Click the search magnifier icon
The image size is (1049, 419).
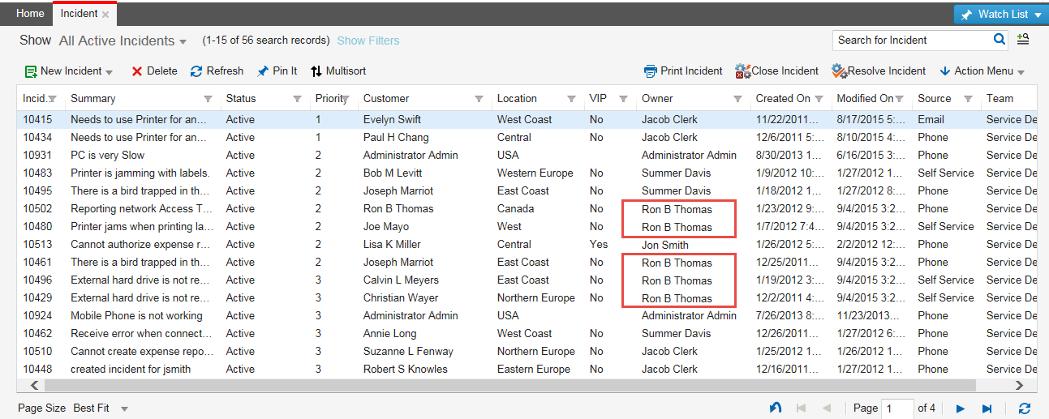[1000, 40]
